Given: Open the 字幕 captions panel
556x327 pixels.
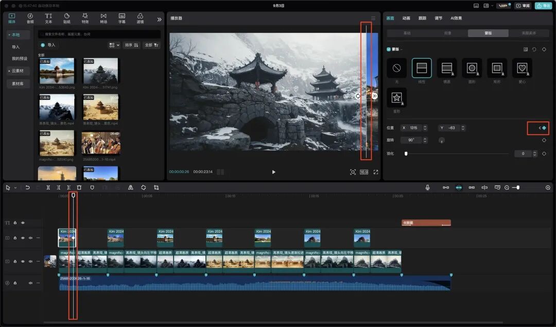Looking at the screenshot, I should point(122,18).
